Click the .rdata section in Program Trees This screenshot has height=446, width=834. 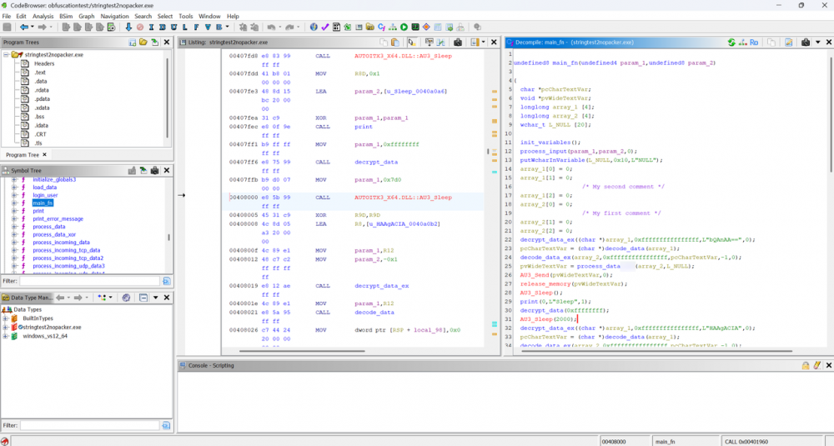[x=40, y=91]
